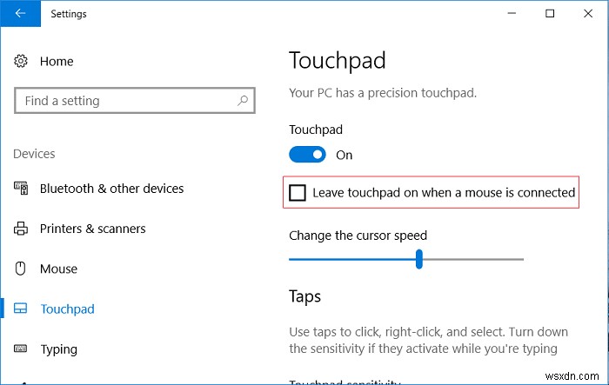Click the Typing keyboard icon

click(x=22, y=349)
